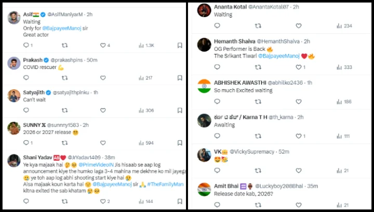The height and width of the screenshot is (212, 374).
Task: Open Prakash's profile avatar
Action: (x=14, y=63)
